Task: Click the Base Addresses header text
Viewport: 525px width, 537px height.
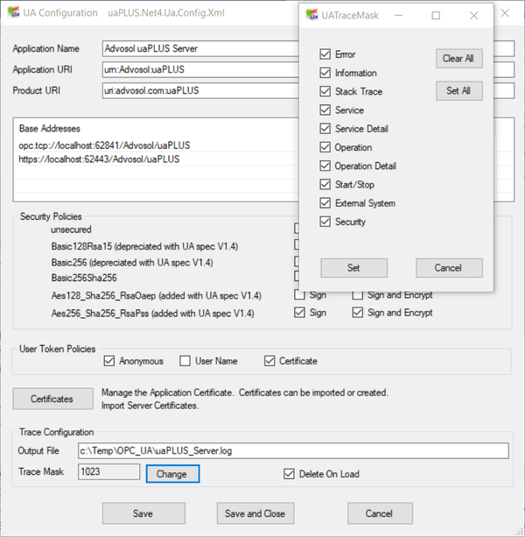Action: pyautogui.click(x=50, y=129)
